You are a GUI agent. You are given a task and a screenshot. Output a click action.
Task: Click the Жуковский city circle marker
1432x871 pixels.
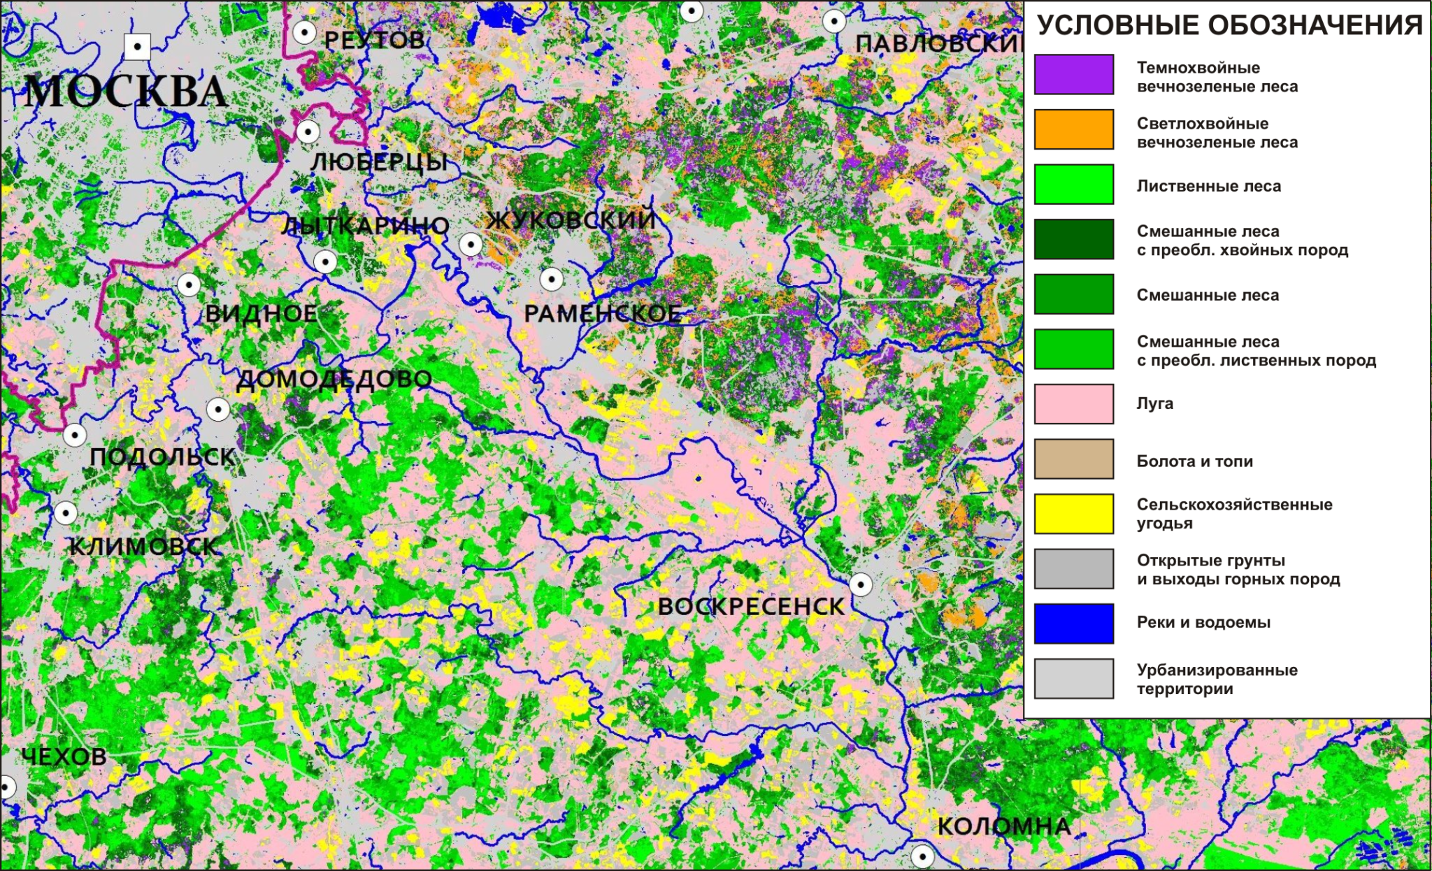pyautogui.click(x=471, y=245)
